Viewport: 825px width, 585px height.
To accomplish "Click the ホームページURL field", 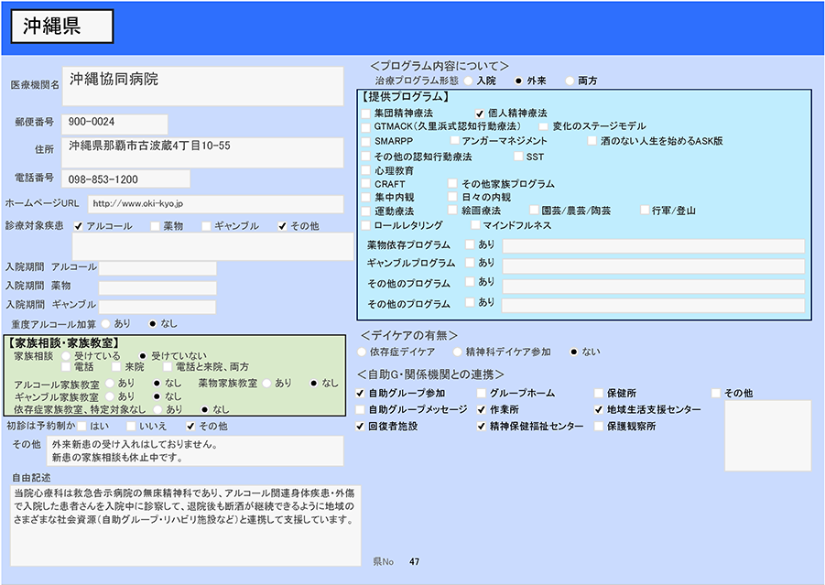I will click(x=215, y=203).
